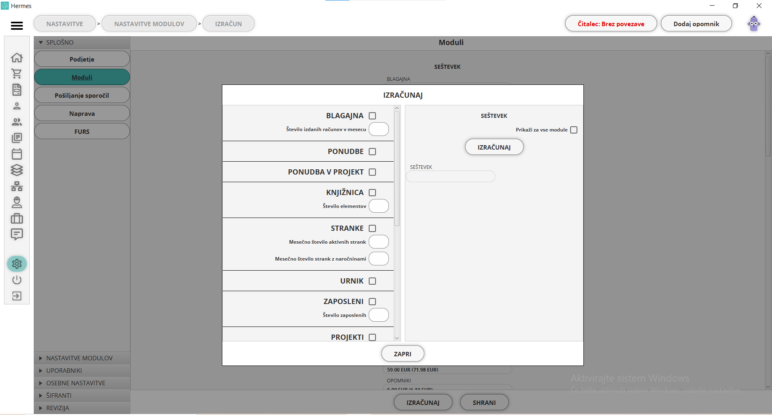Expand the UPORABNIKI section

(x=82, y=370)
